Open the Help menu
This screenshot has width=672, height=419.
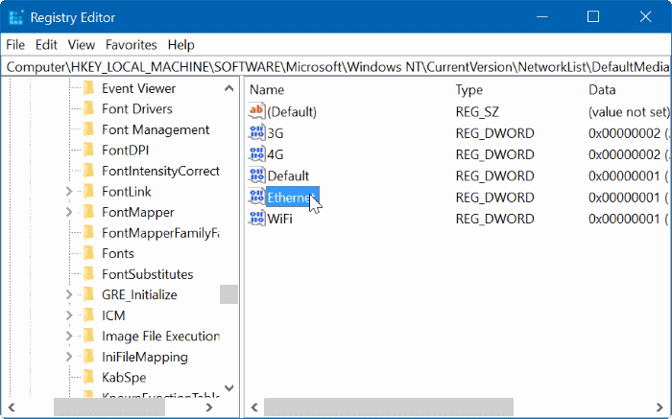180,44
